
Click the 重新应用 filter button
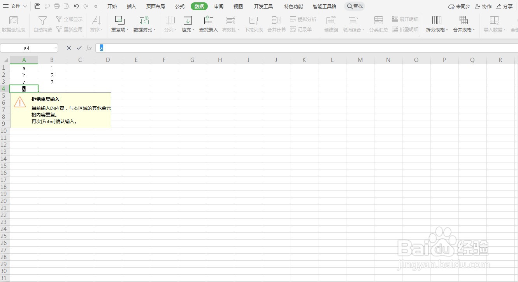(x=69, y=29)
